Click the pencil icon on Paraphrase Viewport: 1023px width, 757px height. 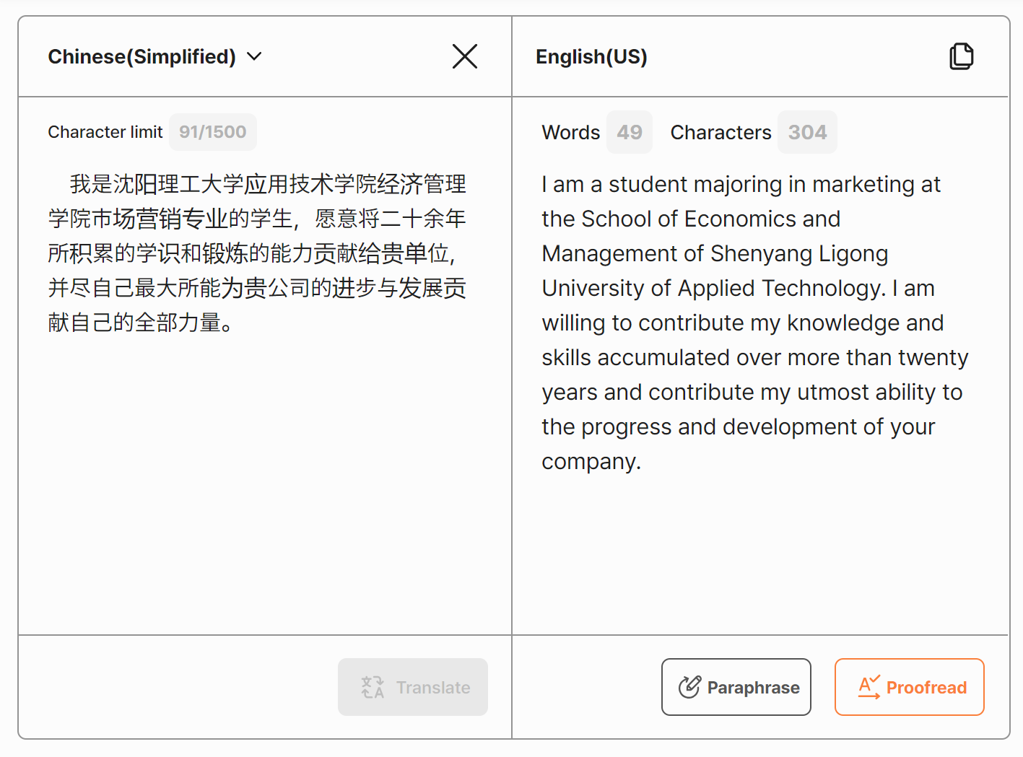point(689,687)
